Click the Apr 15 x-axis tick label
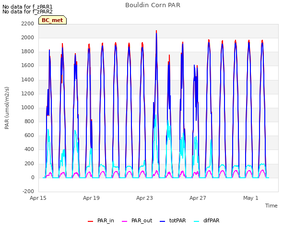Screen dimensions: 307x230 [38, 198]
